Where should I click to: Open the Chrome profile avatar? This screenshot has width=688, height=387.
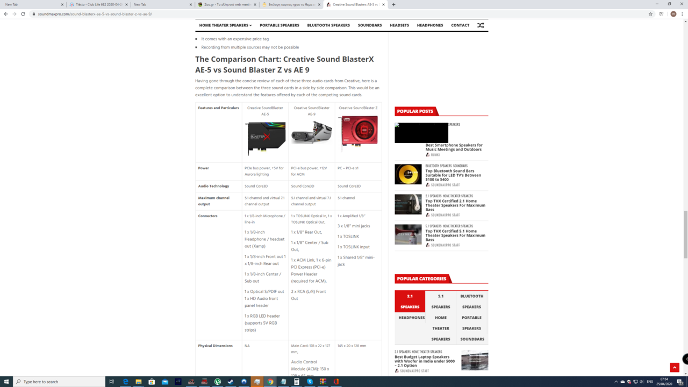coord(673,14)
